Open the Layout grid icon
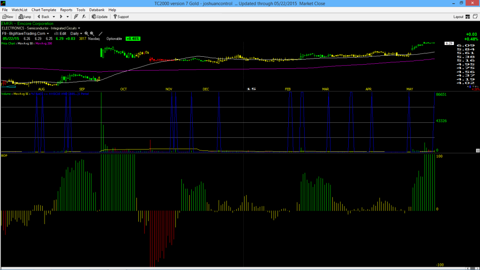The image size is (480, 270). (x=468, y=17)
